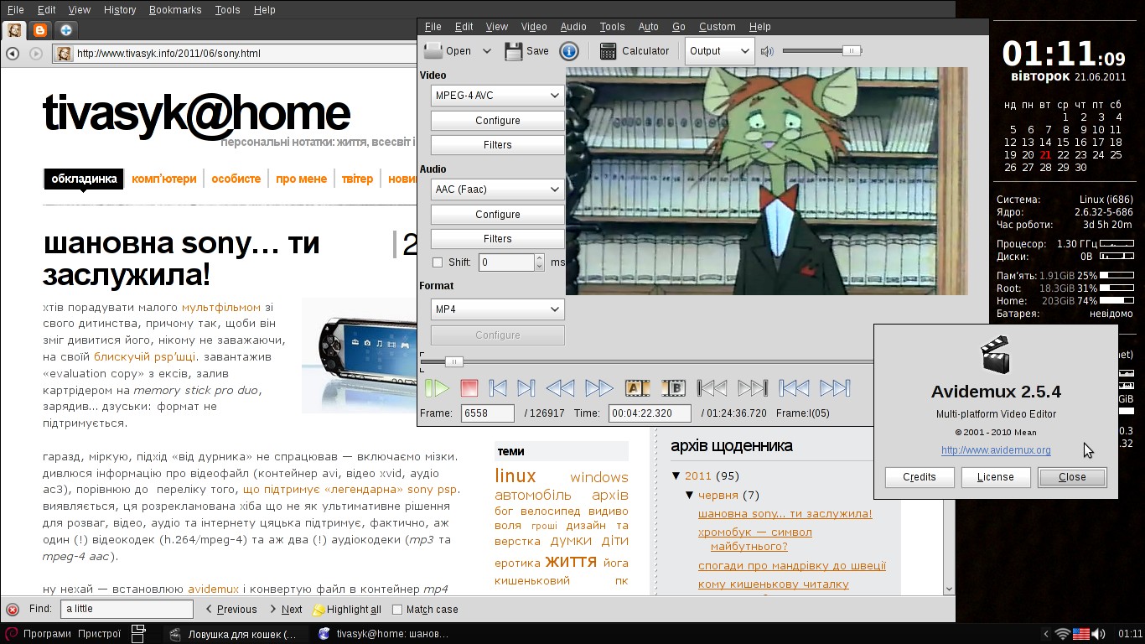The width and height of the screenshot is (1145, 644).
Task: Click the greyed browser Forward arrow
Action: point(36,54)
